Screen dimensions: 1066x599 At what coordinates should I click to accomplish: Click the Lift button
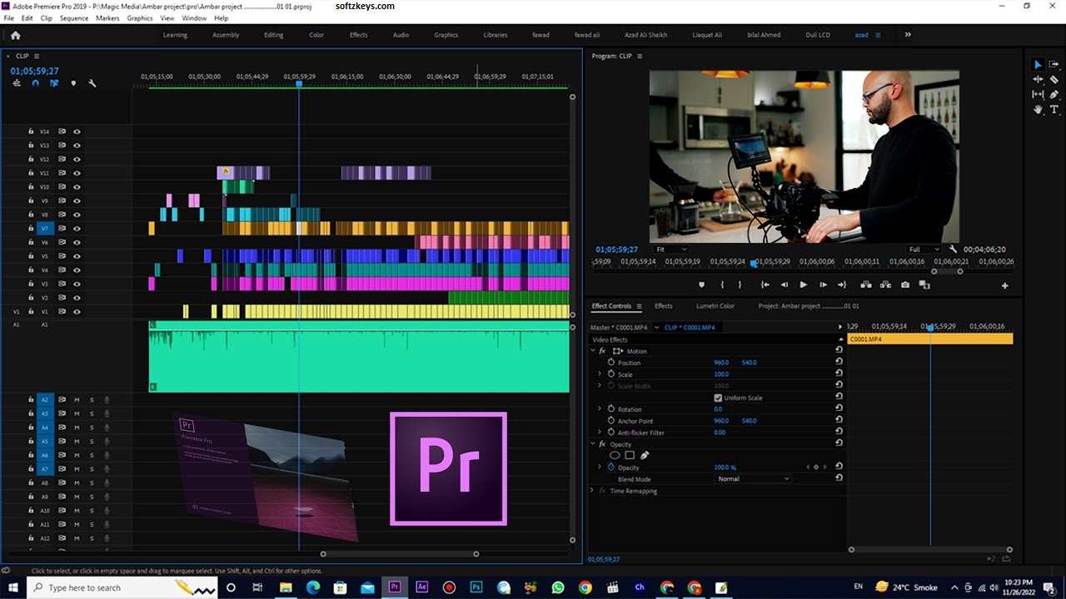click(x=866, y=285)
